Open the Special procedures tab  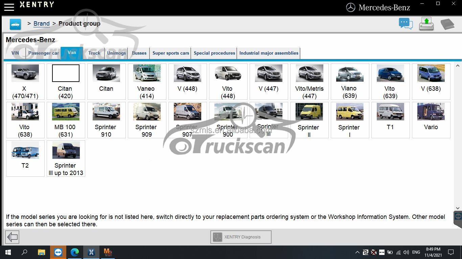tap(214, 53)
